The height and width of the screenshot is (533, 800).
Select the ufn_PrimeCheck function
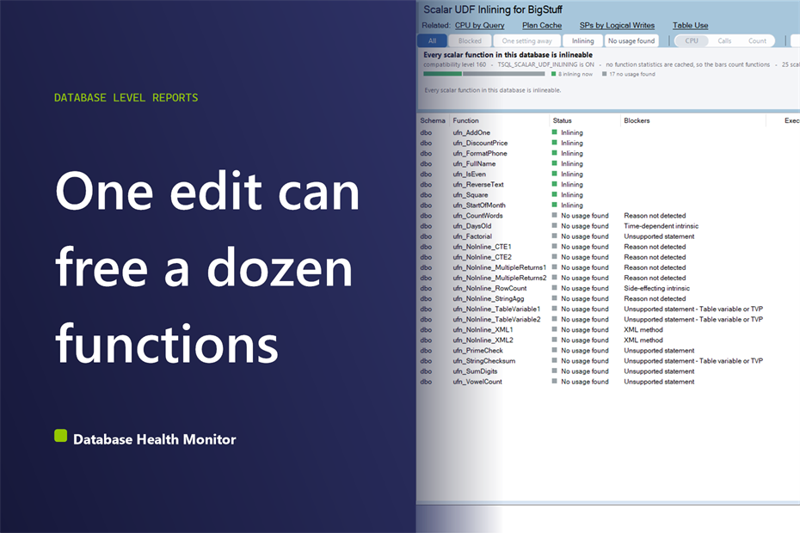[x=477, y=351]
